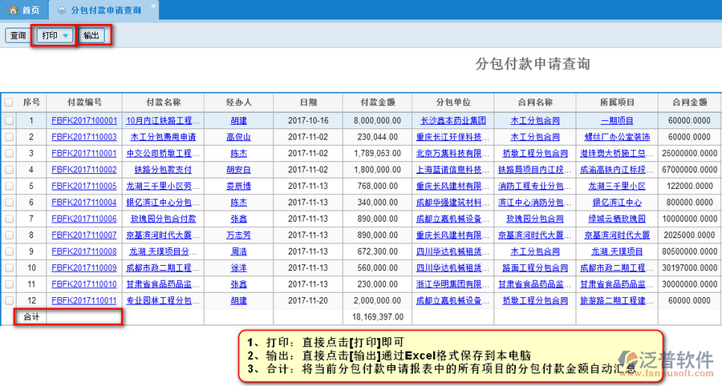Tick the checkbox for row 5

9,186
